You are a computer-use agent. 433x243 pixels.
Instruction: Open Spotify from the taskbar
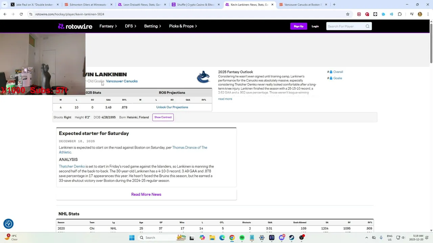pos(242,238)
